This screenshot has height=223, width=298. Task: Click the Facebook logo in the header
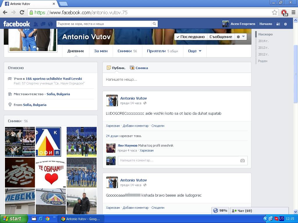17,24
